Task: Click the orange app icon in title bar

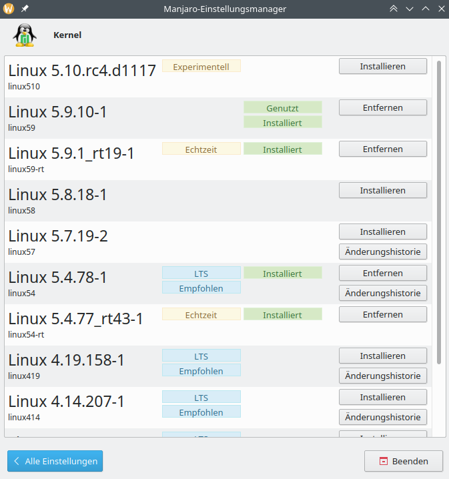Action: [9, 9]
